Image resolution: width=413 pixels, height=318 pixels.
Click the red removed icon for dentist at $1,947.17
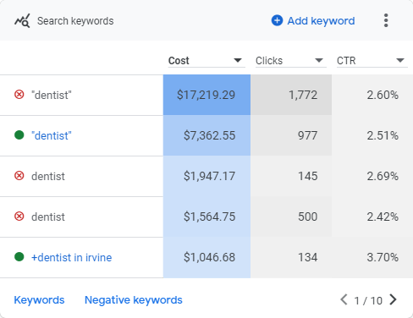[x=19, y=176]
